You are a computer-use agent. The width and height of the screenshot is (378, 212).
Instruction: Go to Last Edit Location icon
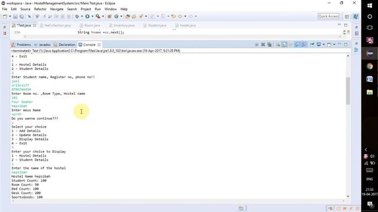click(173, 16)
